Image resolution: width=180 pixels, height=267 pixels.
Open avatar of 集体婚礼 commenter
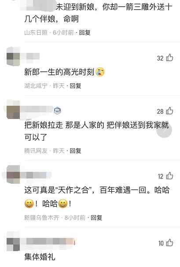click(x=13, y=242)
